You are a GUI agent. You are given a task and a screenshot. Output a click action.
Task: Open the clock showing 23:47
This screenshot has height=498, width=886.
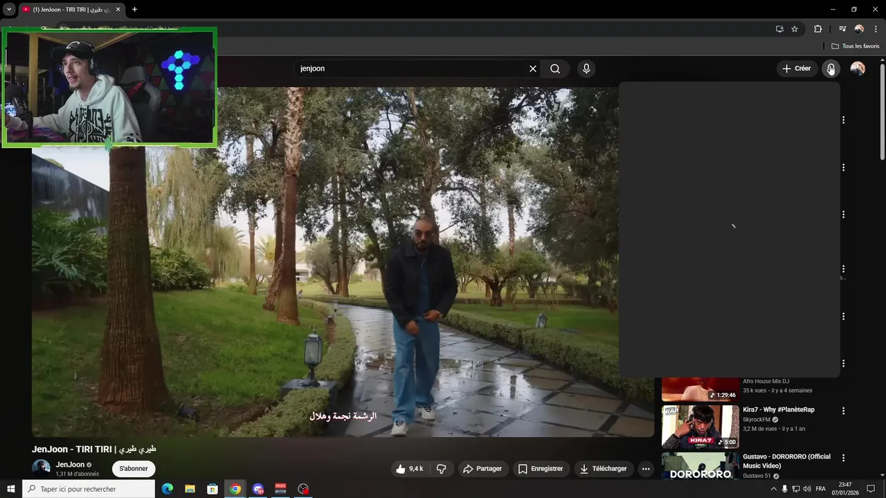845,489
